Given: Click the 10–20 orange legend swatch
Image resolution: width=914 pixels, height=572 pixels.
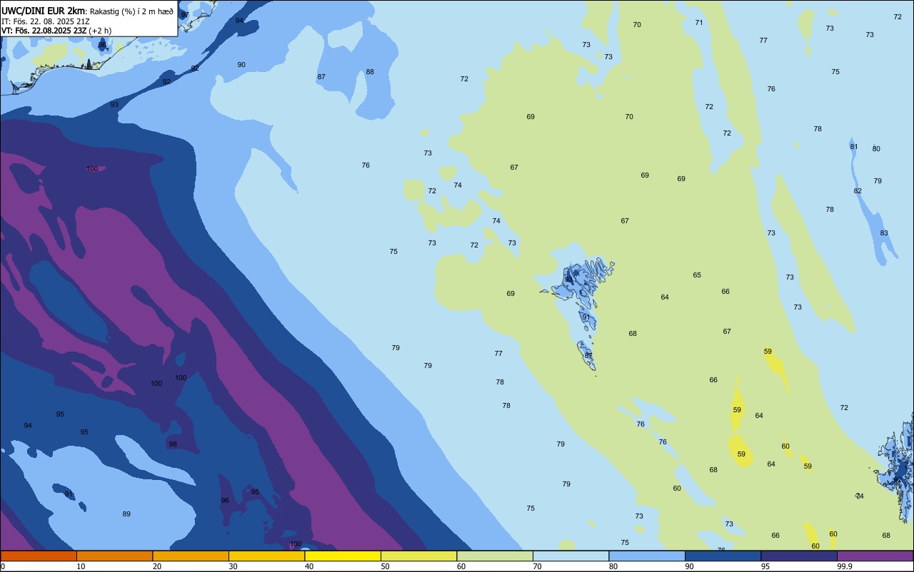Looking at the screenshot, I should click(114, 556).
